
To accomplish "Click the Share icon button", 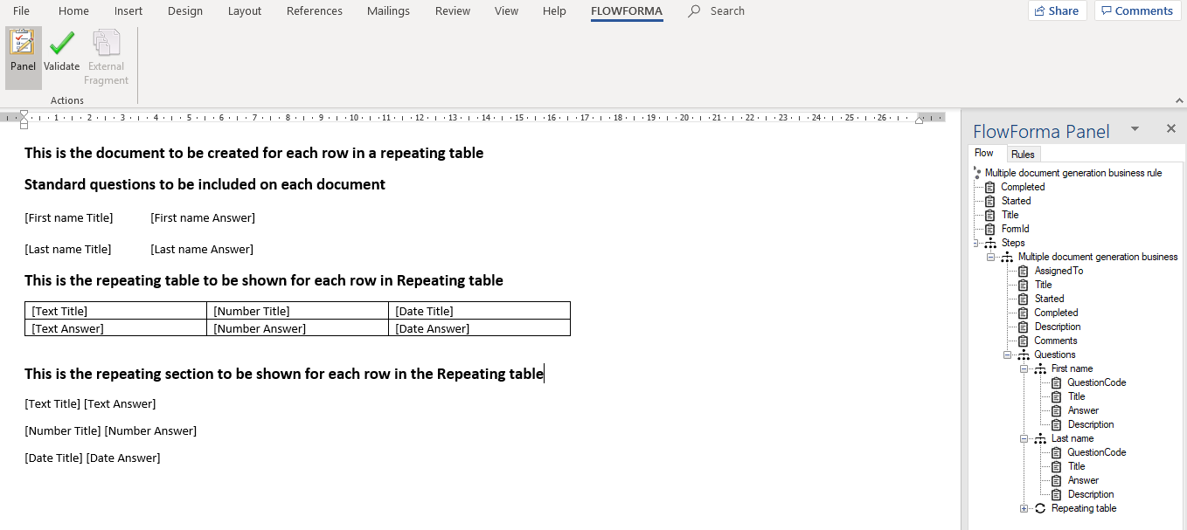I will [1058, 10].
